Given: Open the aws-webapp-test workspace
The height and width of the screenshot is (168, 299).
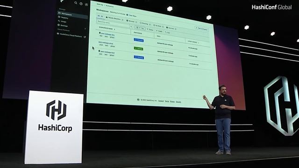Looking at the screenshot, I should click(x=107, y=52).
